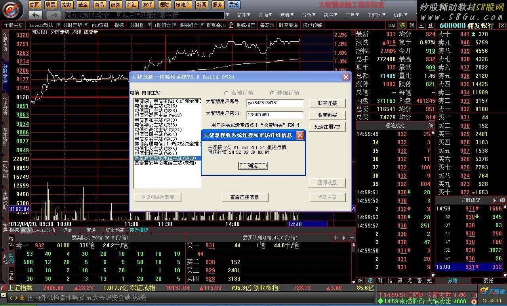Click the 指 icon tab under trade list
The height and width of the screenshot is (306, 507).
click(390, 280)
